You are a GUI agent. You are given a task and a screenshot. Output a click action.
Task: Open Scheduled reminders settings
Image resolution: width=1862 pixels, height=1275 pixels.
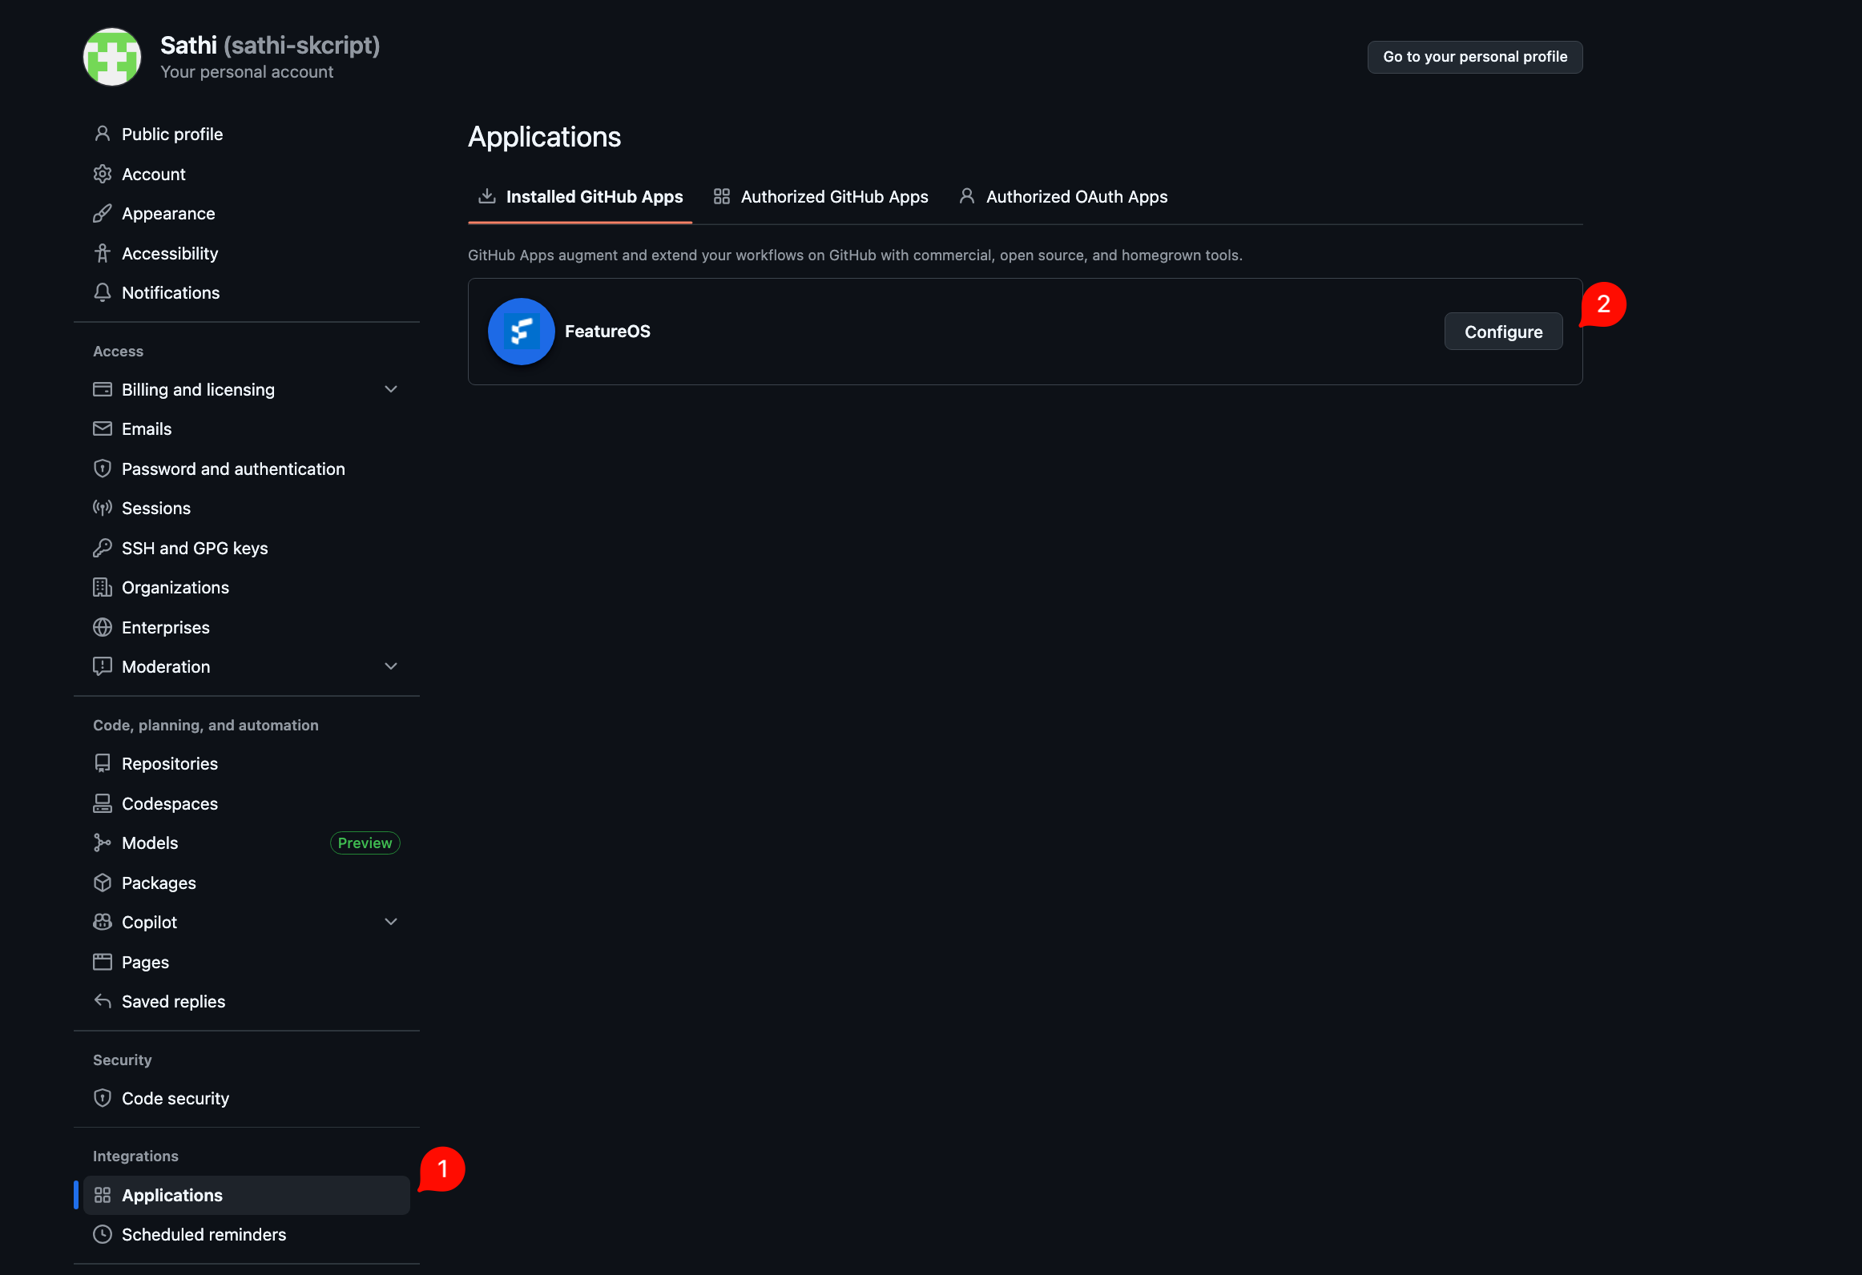247,1234
